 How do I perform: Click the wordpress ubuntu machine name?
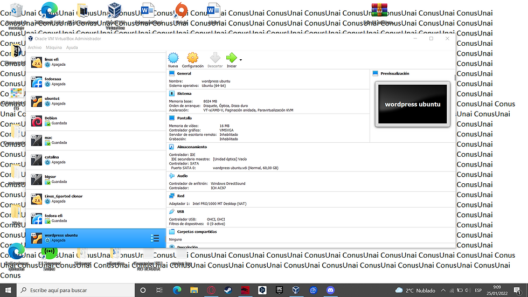[61, 236]
